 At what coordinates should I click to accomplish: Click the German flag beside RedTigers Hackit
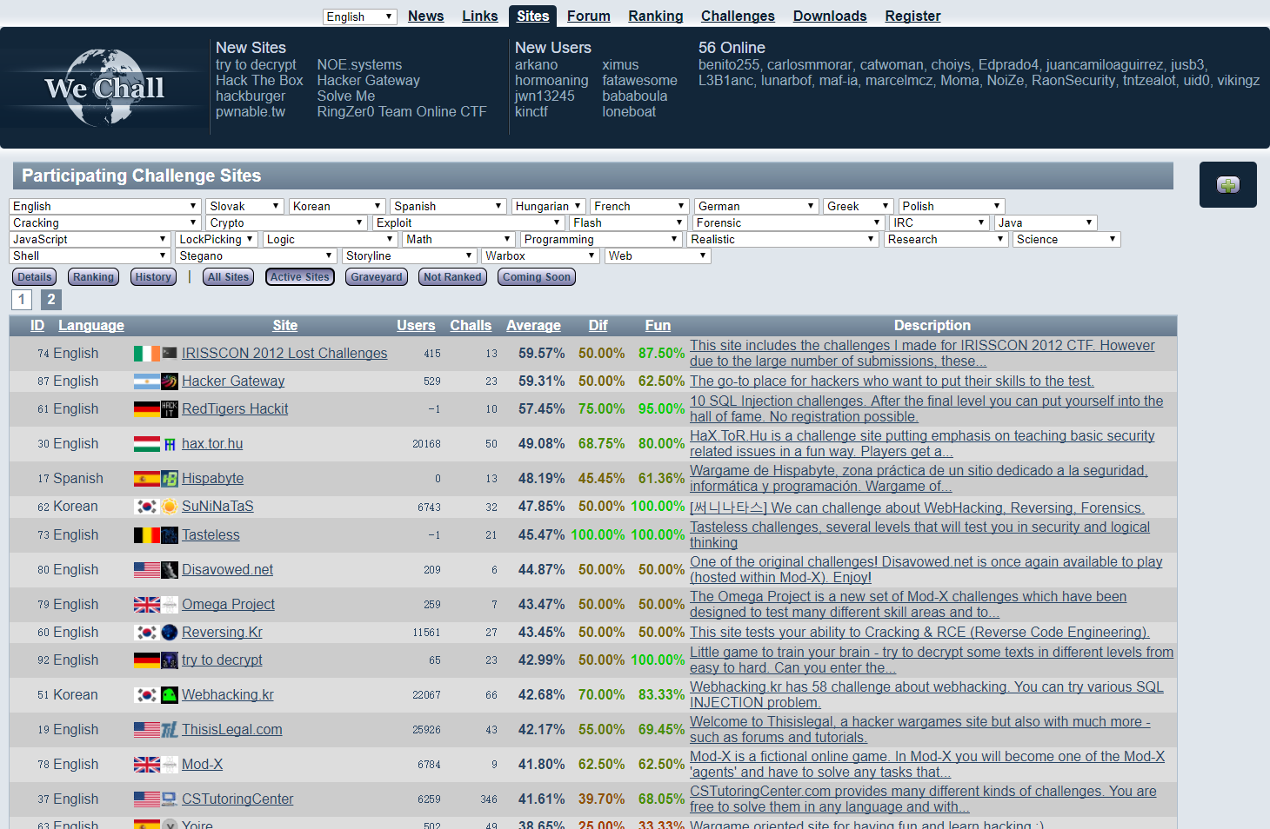pos(147,408)
